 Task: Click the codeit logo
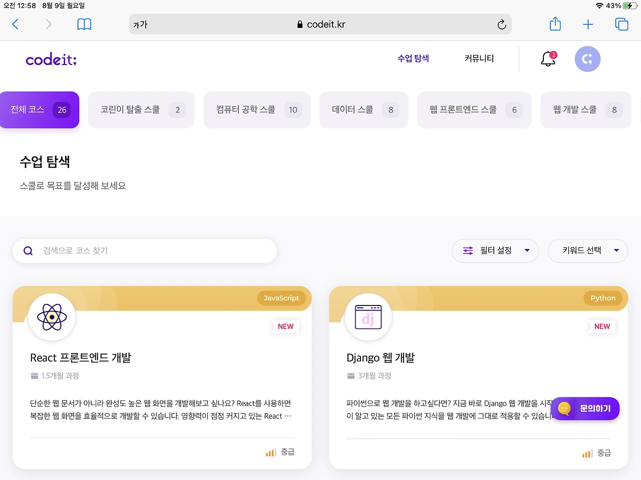coord(51,59)
